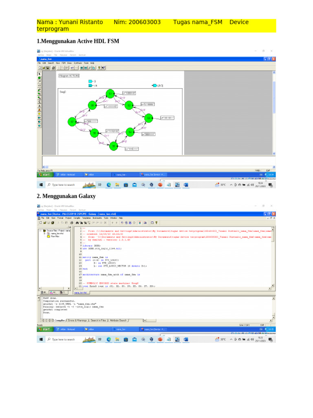Click the nama_fsm taskbar button under Active HDL
Viewport: 313px width, 418px height.
pos(125,175)
